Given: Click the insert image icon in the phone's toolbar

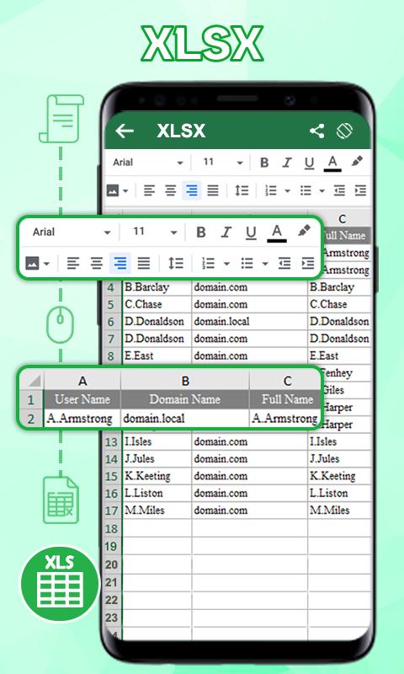Looking at the screenshot, I should point(113,190).
